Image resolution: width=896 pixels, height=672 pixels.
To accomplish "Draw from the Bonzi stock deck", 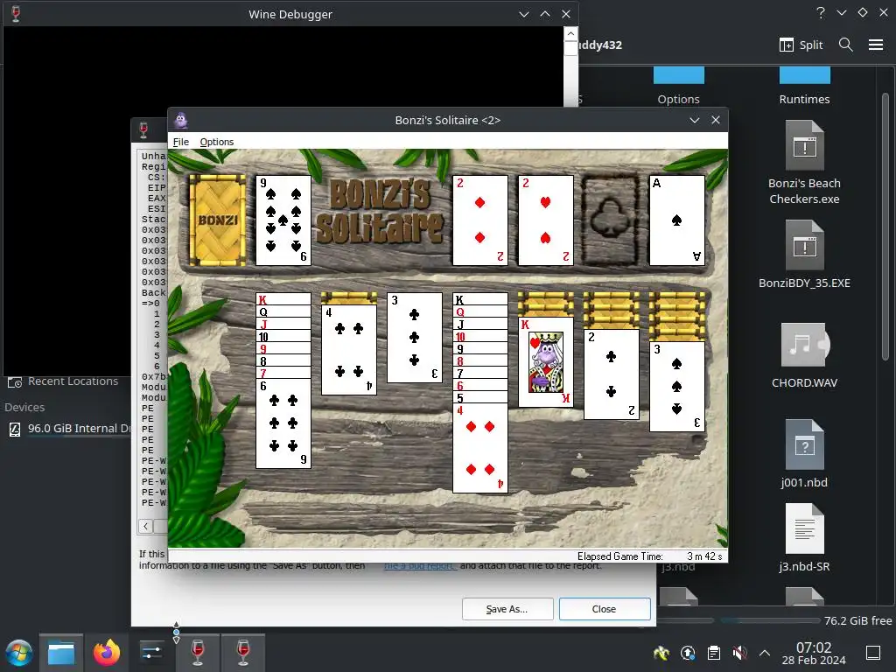I will (x=217, y=220).
